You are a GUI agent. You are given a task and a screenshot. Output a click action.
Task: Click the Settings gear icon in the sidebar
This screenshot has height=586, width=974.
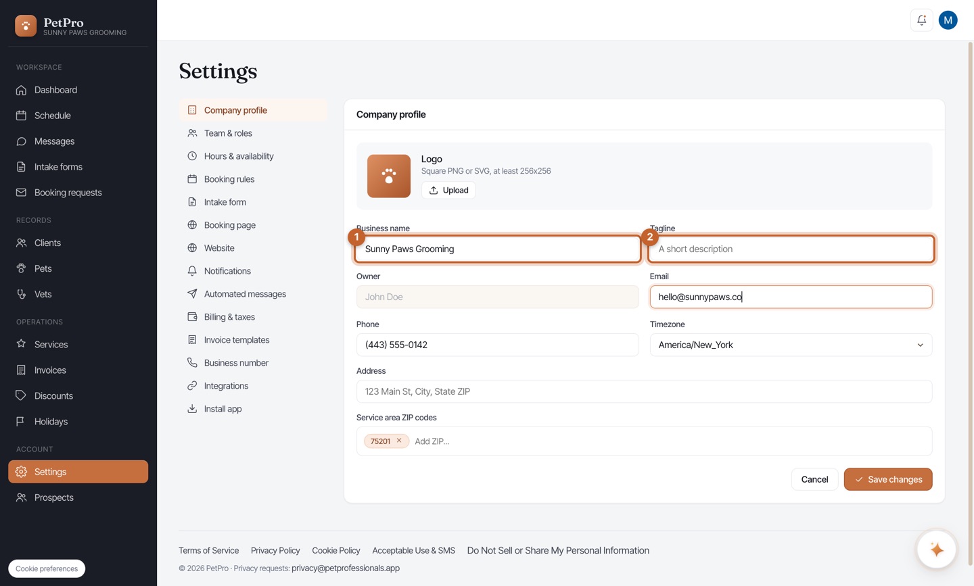point(21,472)
